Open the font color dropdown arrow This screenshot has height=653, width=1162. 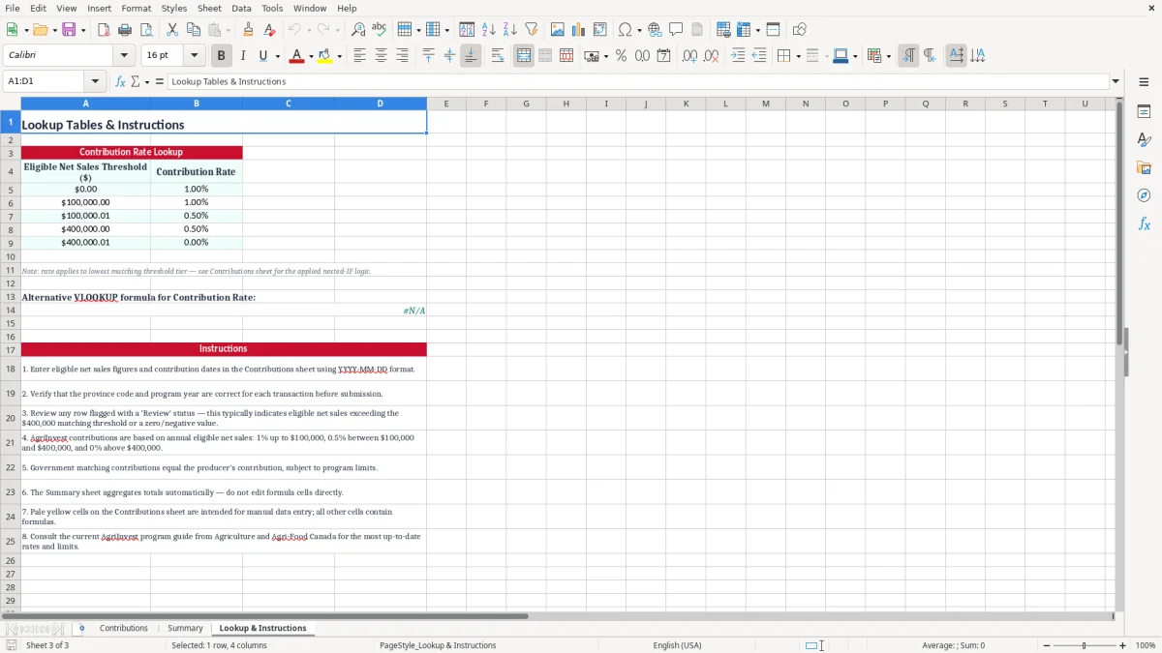click(x=311, y=56)
